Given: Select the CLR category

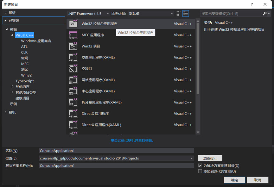Looking at the screenshot, I should coord(24,53).
